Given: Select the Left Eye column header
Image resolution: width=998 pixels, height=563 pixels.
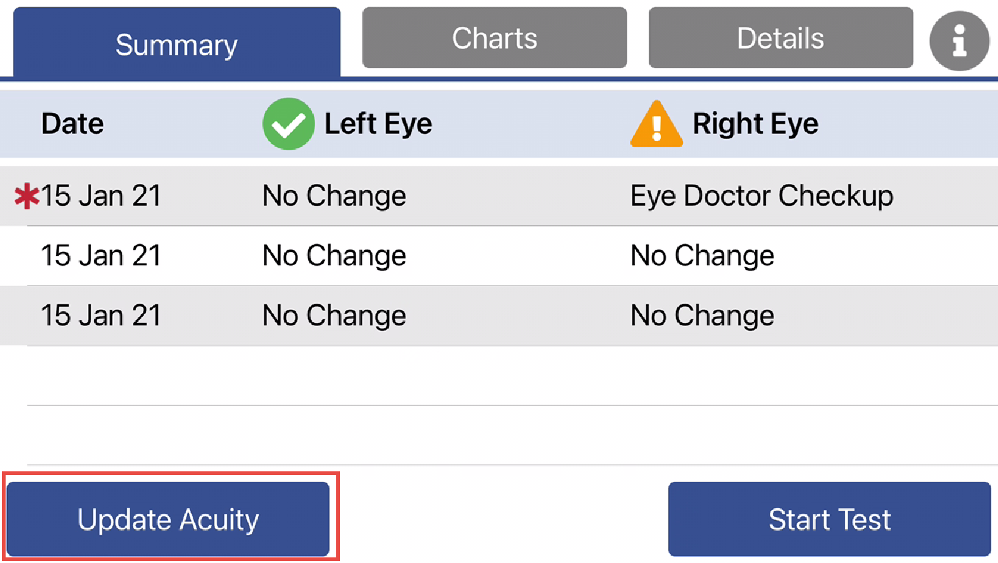Looking at the screenshot, I should point(379,124).
